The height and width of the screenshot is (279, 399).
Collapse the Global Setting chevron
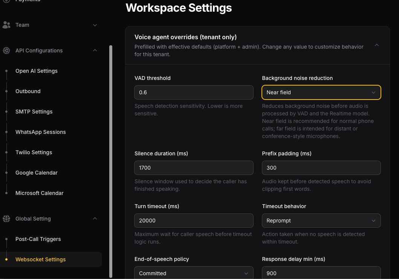(x=95, y=218)
